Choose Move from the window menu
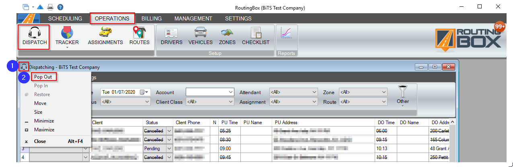This screenshot has width=513, height=167. coord(40,103)
